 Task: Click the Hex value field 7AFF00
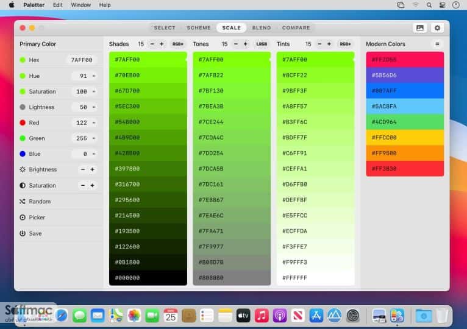(82, 60)
